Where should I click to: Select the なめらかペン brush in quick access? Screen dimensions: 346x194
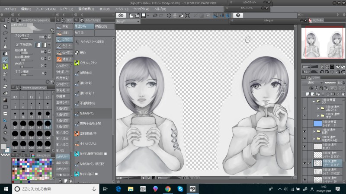pos(90,114)
